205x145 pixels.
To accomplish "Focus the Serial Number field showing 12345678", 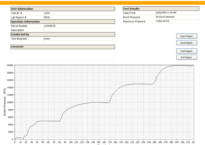I will tap(79, 26).
